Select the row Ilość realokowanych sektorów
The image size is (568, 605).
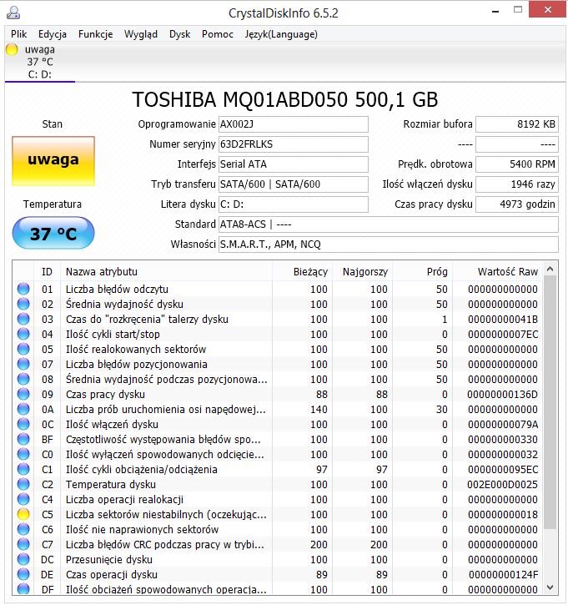click(278, 349)
